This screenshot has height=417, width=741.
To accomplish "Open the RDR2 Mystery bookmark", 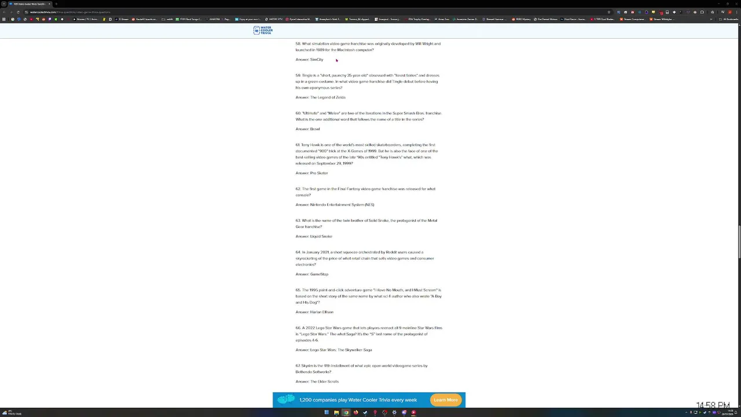I will tap(521, 19).
